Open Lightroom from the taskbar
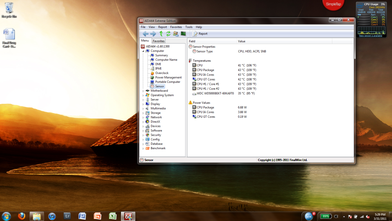Image resolution: width=392 pixels, height=221 pixels. 67,216
